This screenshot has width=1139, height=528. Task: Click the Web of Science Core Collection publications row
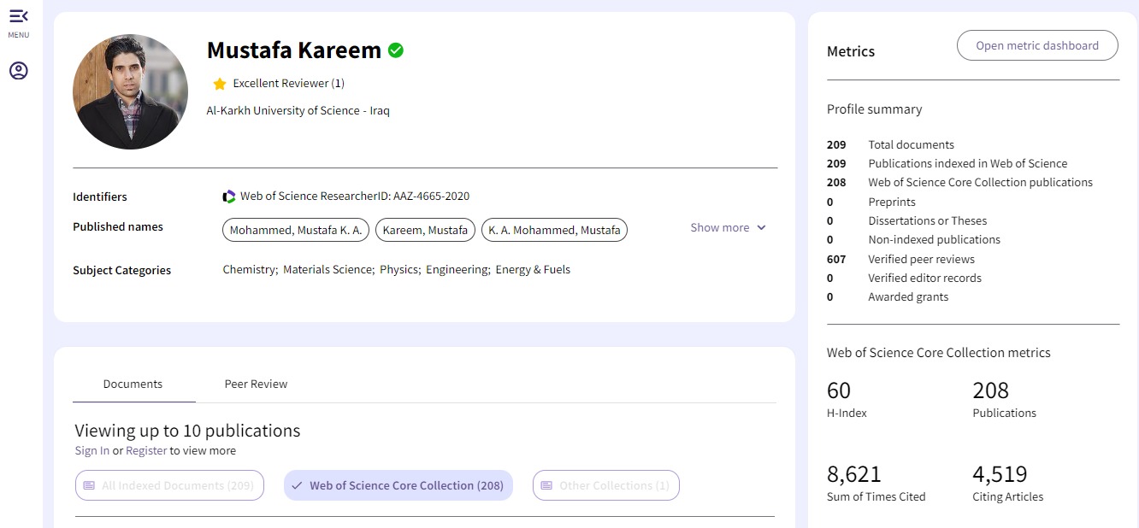coord(959,182)
